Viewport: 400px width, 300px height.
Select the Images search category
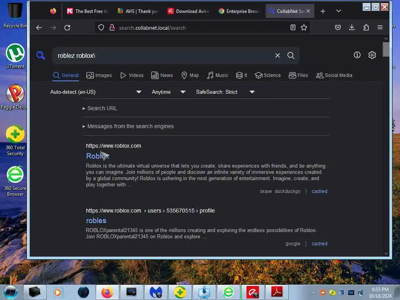click(99, 75)
